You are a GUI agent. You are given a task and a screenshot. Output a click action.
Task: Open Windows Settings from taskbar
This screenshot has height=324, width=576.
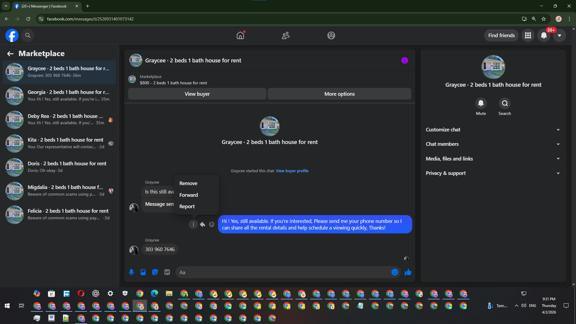(110, 293)
